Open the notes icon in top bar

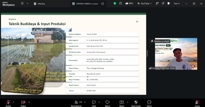(120, 4)
